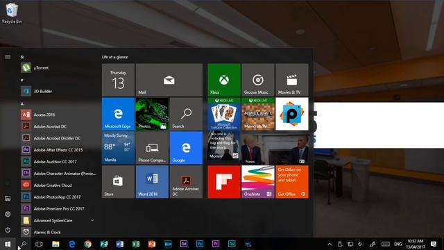This screenshot has height=250, width=444.
Task: Open Premiere Pro on the taskbar
Action: pyautogui.click(x=216, y=244)
